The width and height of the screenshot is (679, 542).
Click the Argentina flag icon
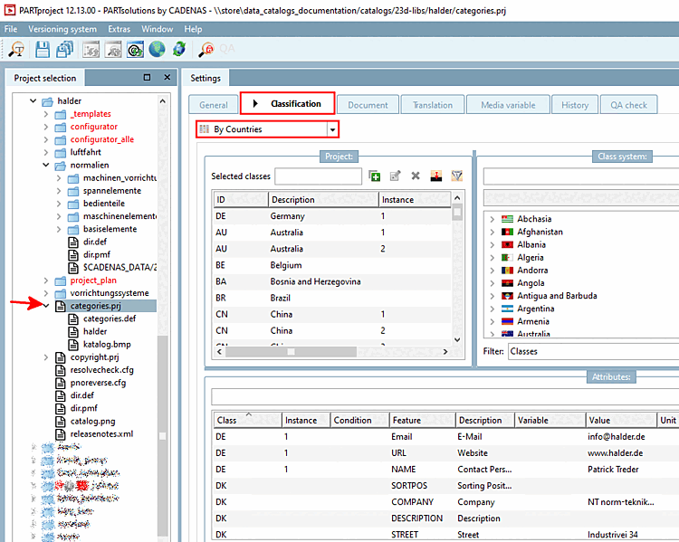(507, 309)
